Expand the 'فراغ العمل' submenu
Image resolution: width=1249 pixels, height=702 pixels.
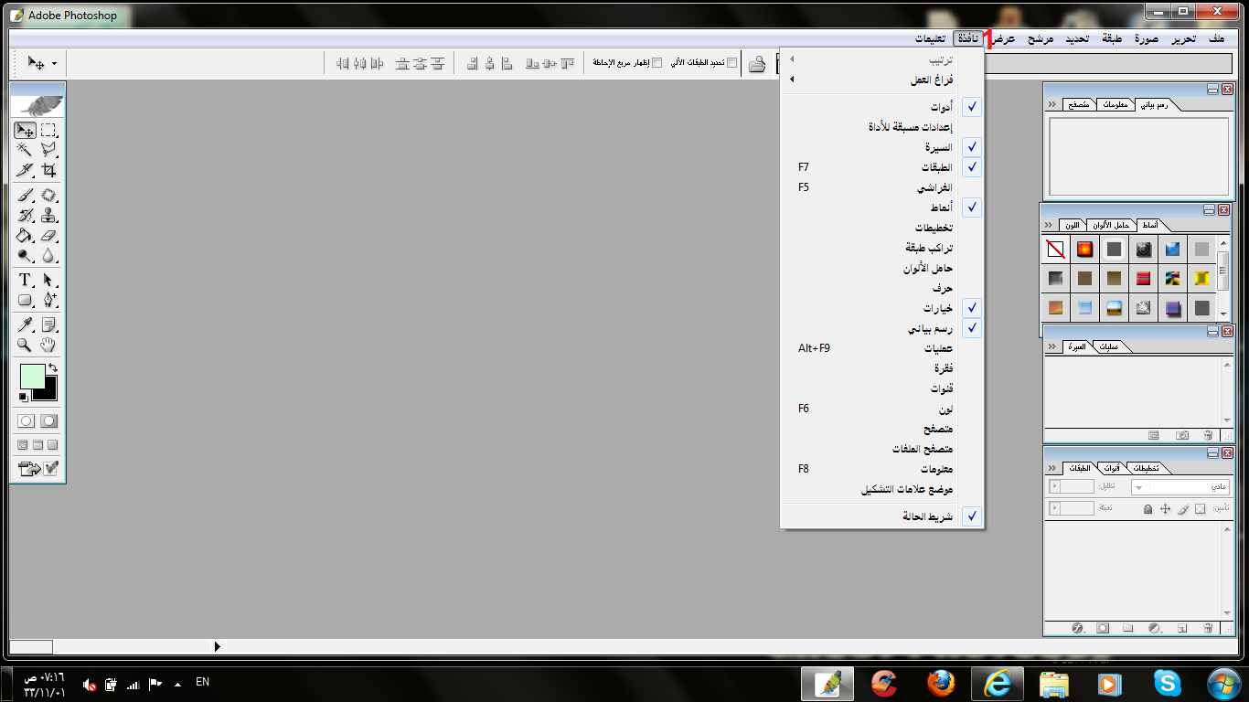931,80
